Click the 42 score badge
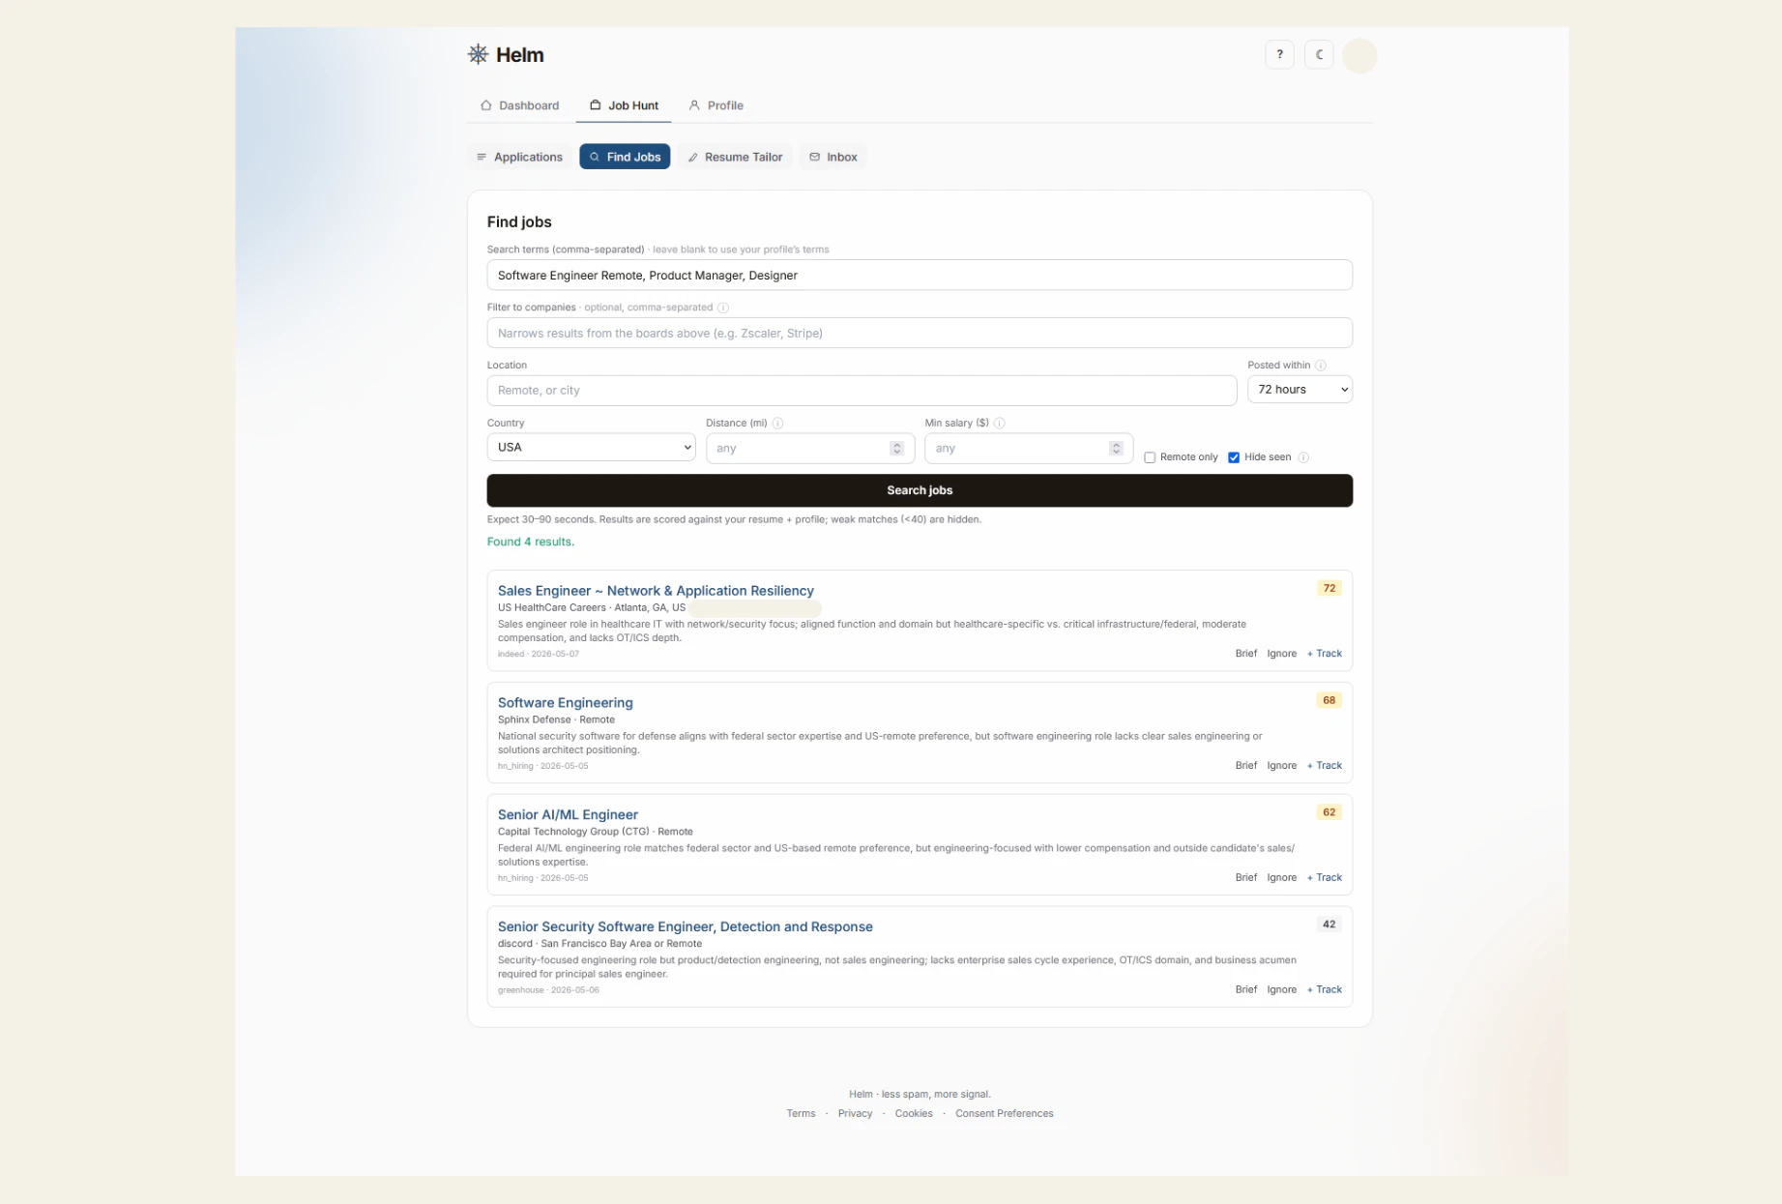Viewport: 1782px width, 1204px height. 1329,925
